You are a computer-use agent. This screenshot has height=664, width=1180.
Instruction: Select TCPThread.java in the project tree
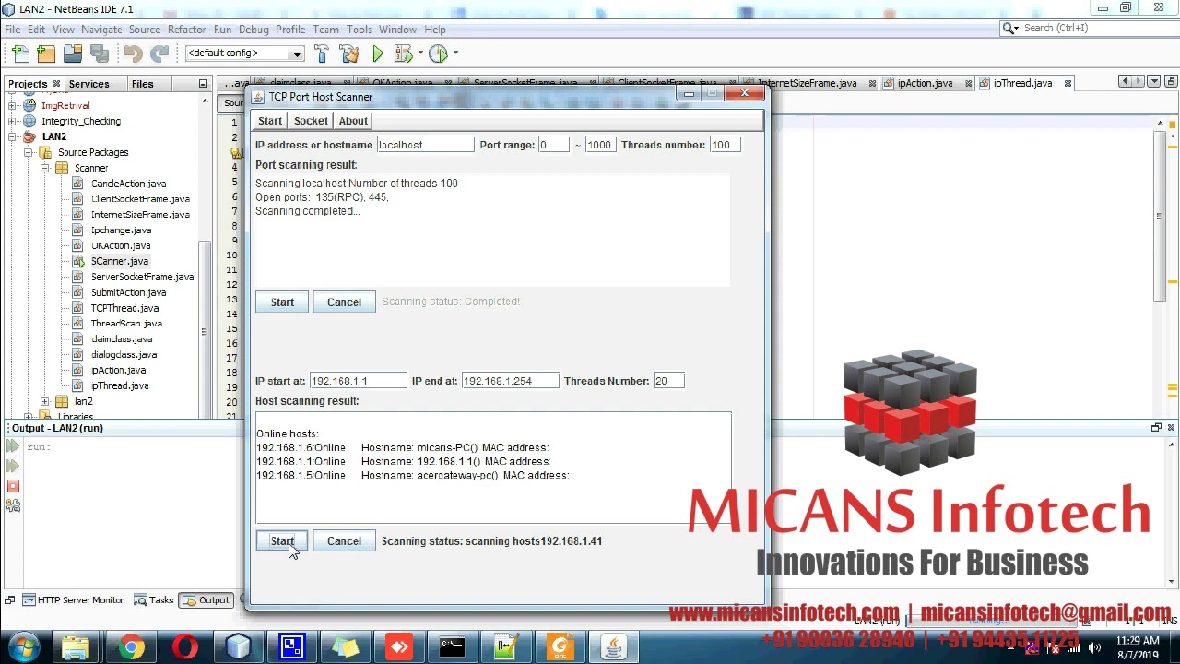124,308
